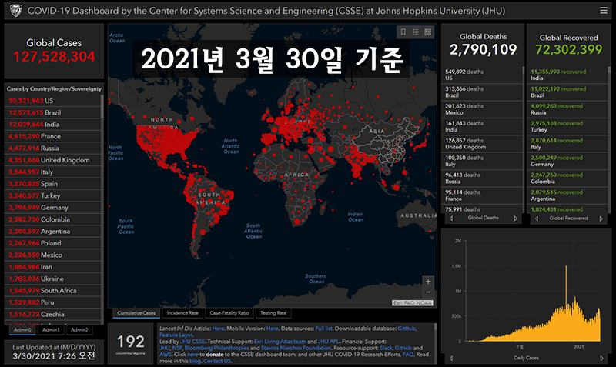The width and height of the screenshot is (616, 367).
Task: Select the '4,351,668 United Kingdom' row
Action: point(53,160)
